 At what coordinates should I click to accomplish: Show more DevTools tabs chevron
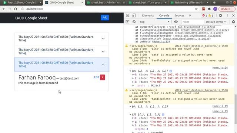coord(190,16)
